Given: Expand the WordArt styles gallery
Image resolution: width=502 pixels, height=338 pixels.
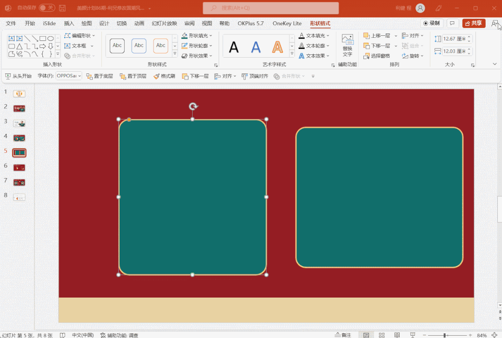Looking at the screenshot, I should 292,54.
